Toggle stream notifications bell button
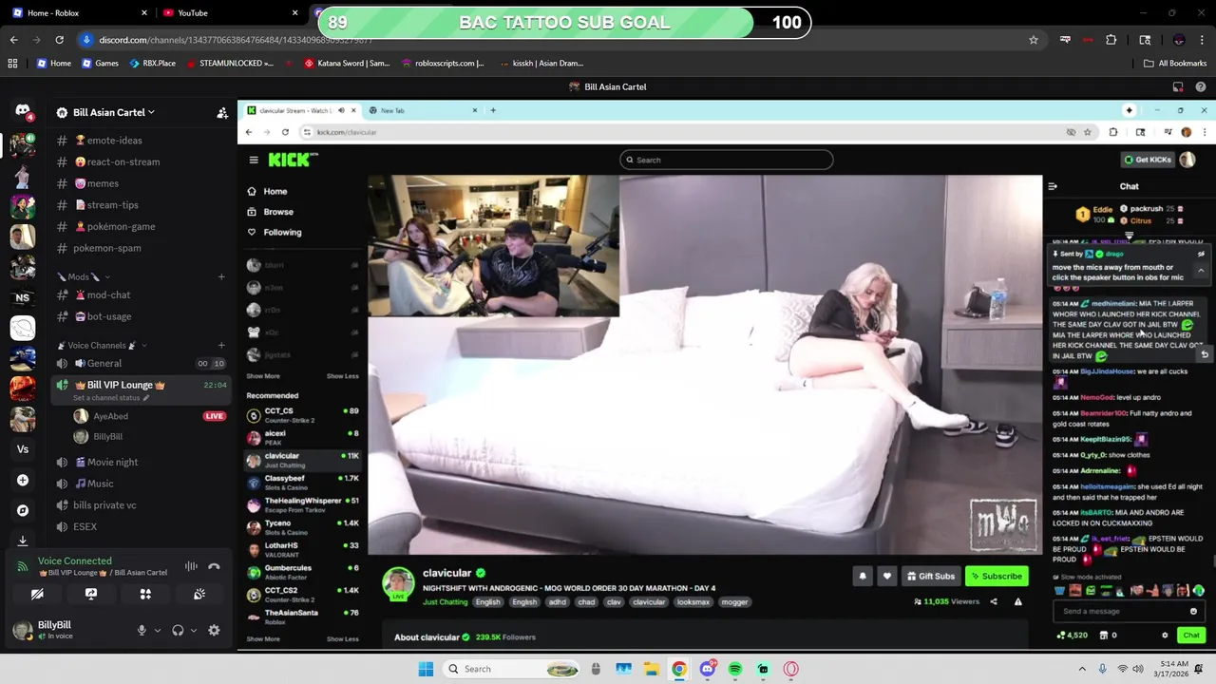The image size is (1216, 684). [863, 576]
